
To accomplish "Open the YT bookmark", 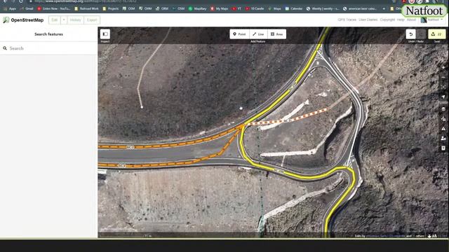I will [x=237, y=9].
